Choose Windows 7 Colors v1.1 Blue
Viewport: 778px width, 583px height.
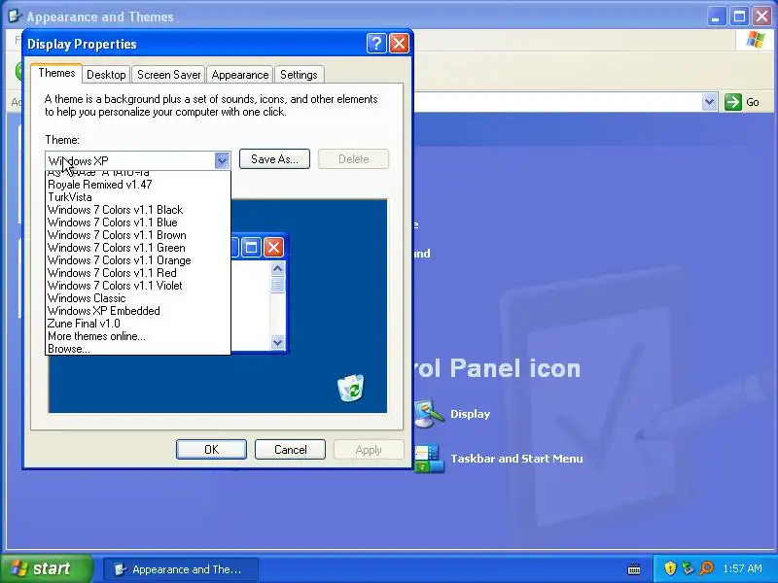point(138,223)
